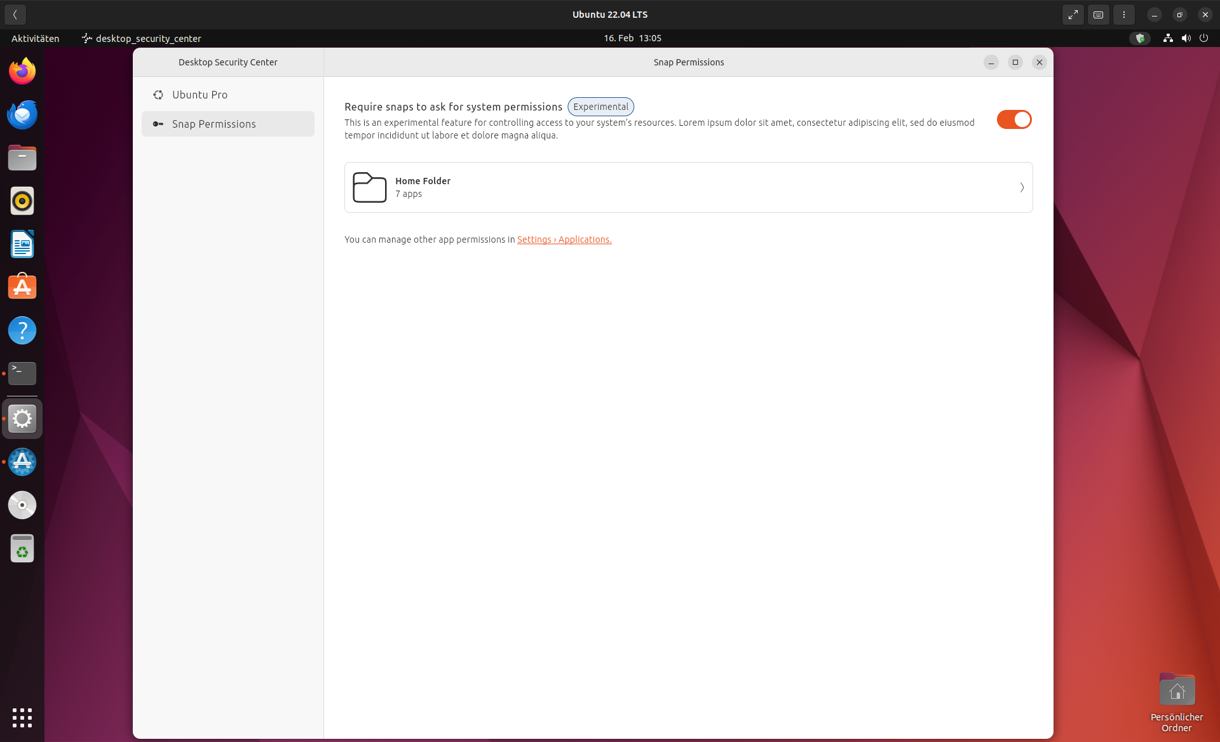This screenshot has width=1220, height=742.
Task: Expand the Home Folder chevron arrow
Action: [x=1022, y=187]
